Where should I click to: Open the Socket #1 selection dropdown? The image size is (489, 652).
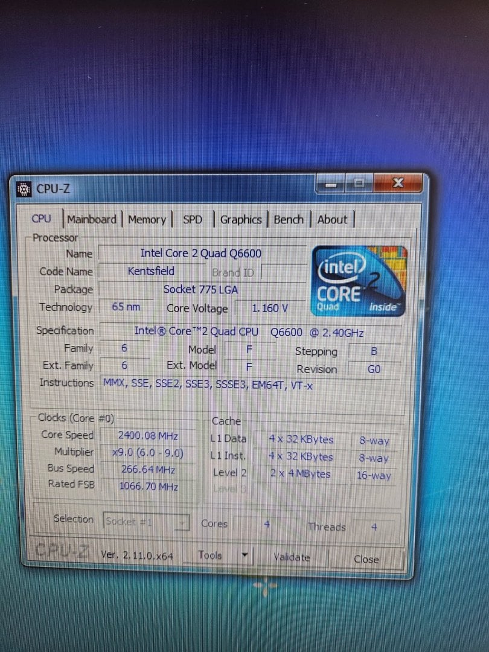pos(146,522)
